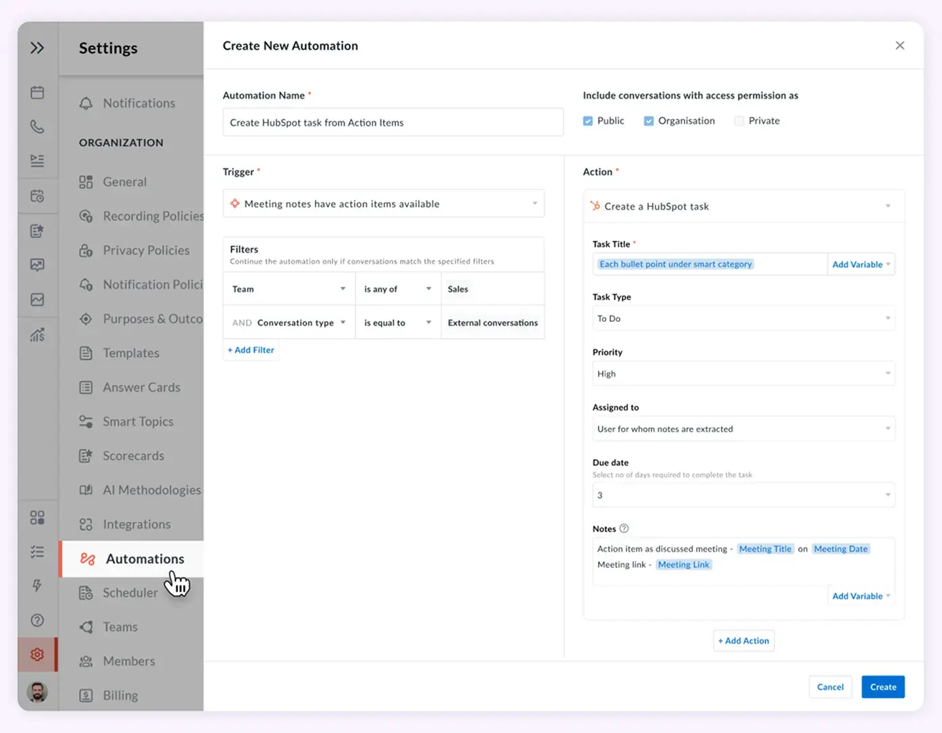
Task: Open the apps grid icon in left rail
Action: (x=37, y=517)
